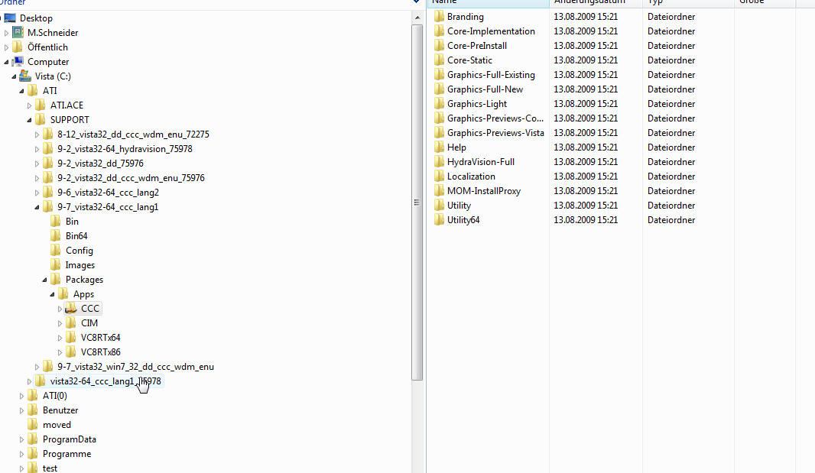The image size is (815, 473).
Task: Click the ProgramData folder icon
Action: click(33, 439)
